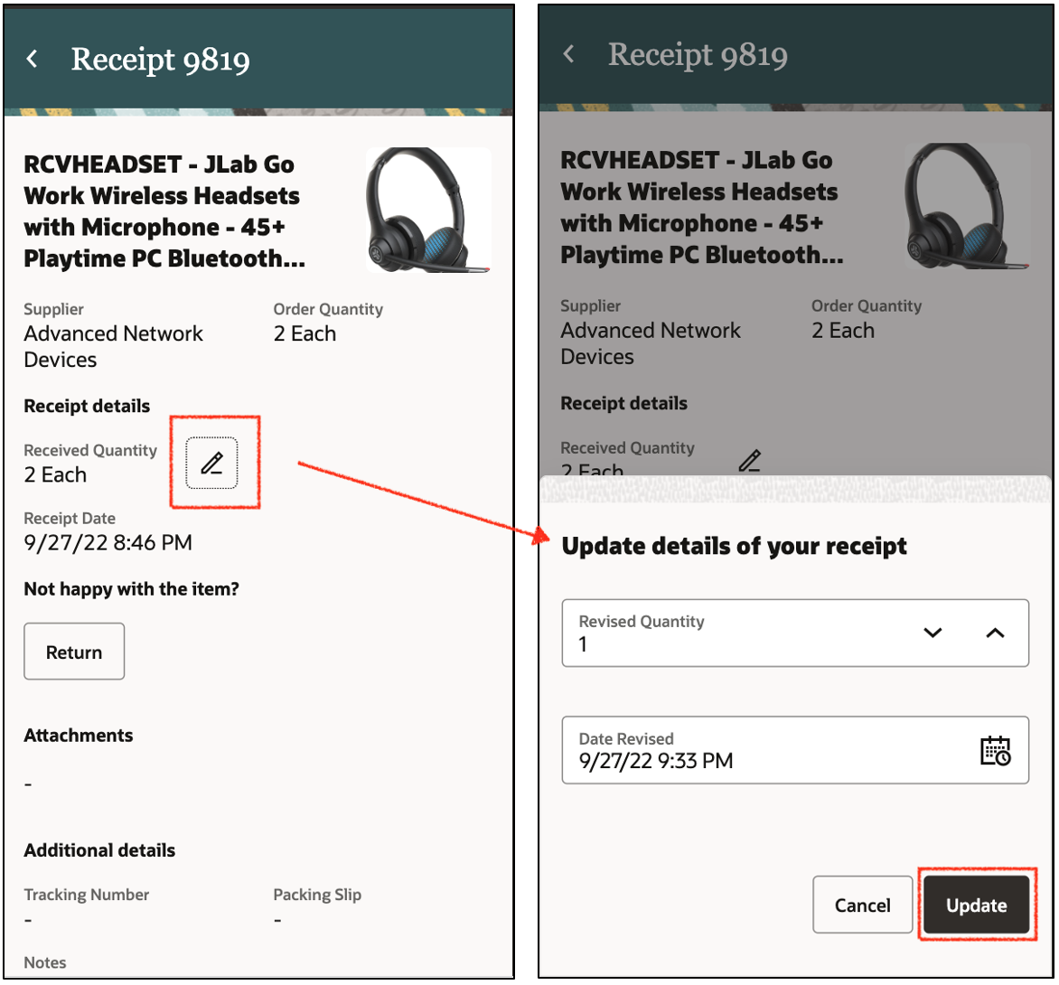Select the Notes label
Image resolution: width=1059 pixels, height=985 pixels.
pyautogui.click(x=45, y=962)
